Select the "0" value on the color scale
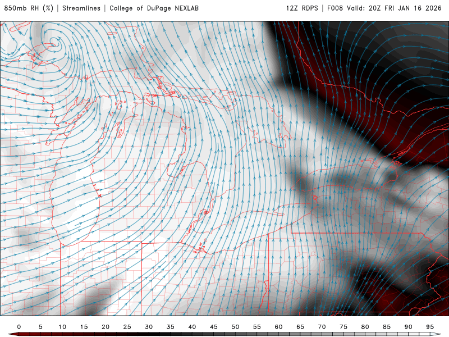The height and width of the screenshot is (337, 449). tap(19, 327)
